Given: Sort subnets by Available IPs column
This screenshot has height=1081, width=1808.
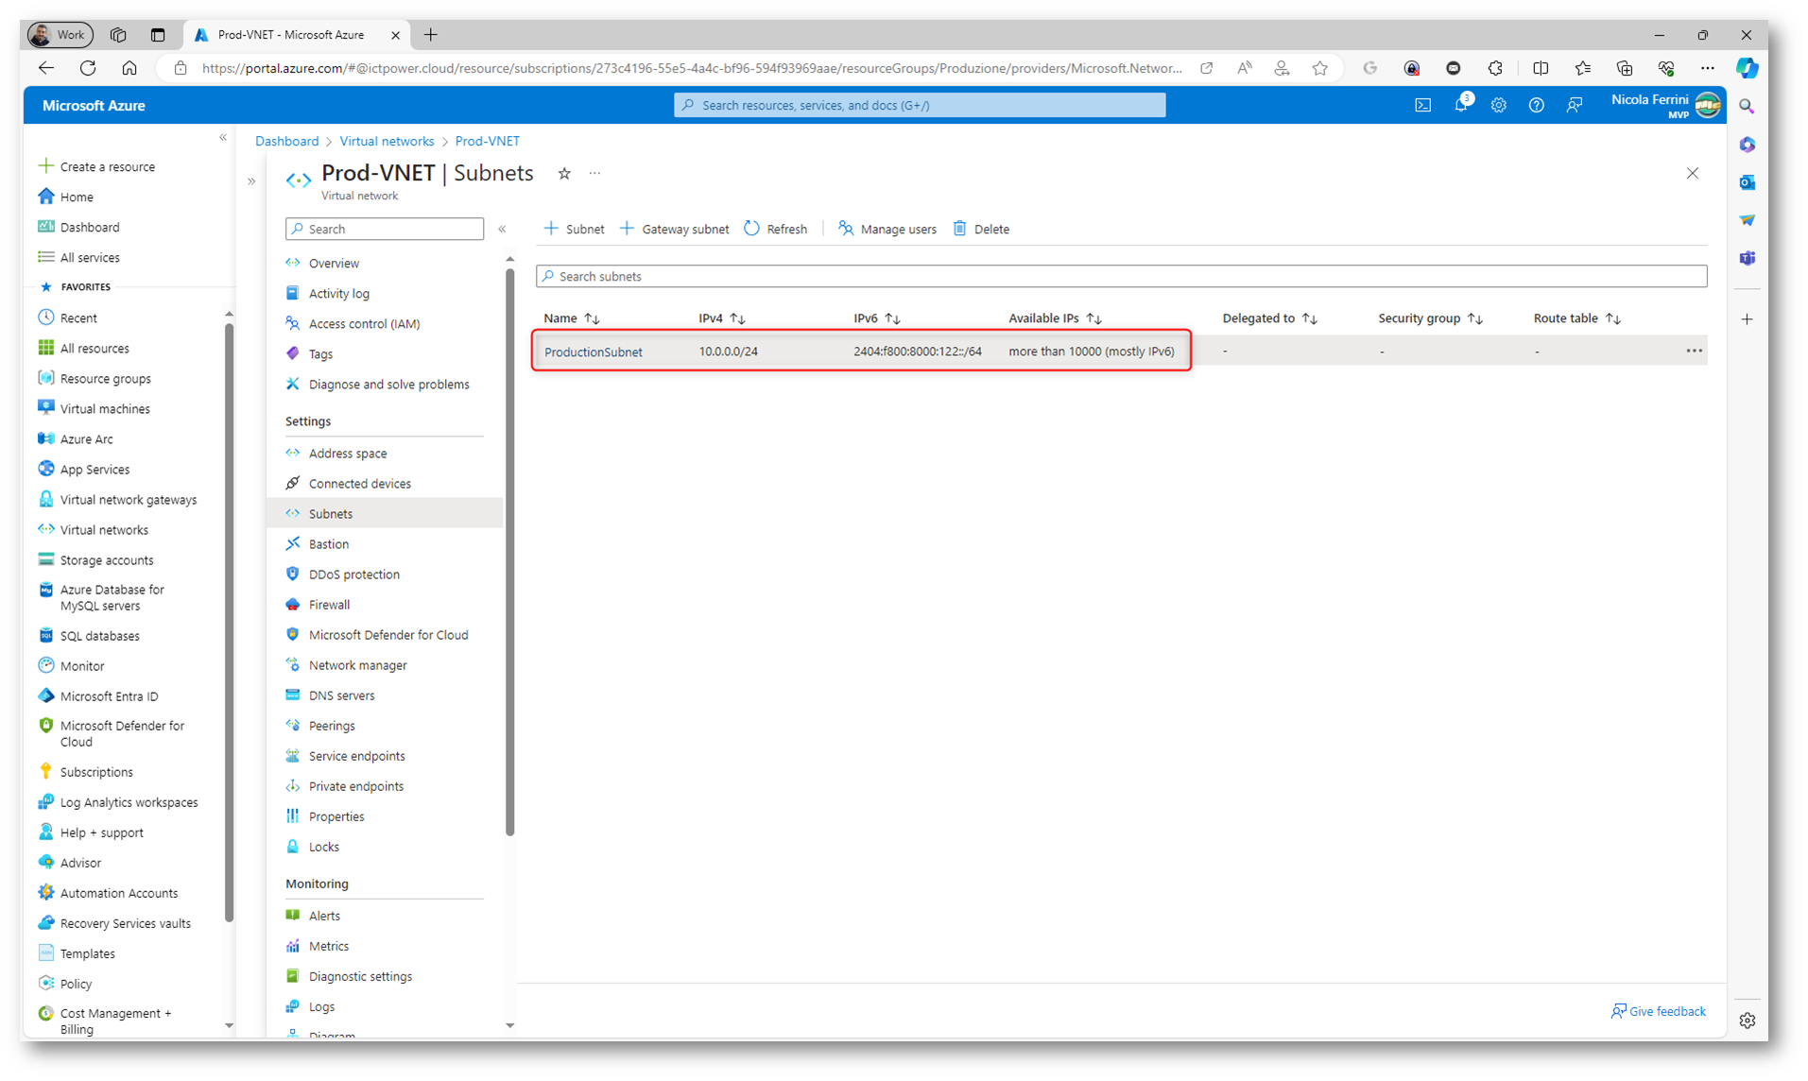Looking at the screenshot, I should 1055,318.
